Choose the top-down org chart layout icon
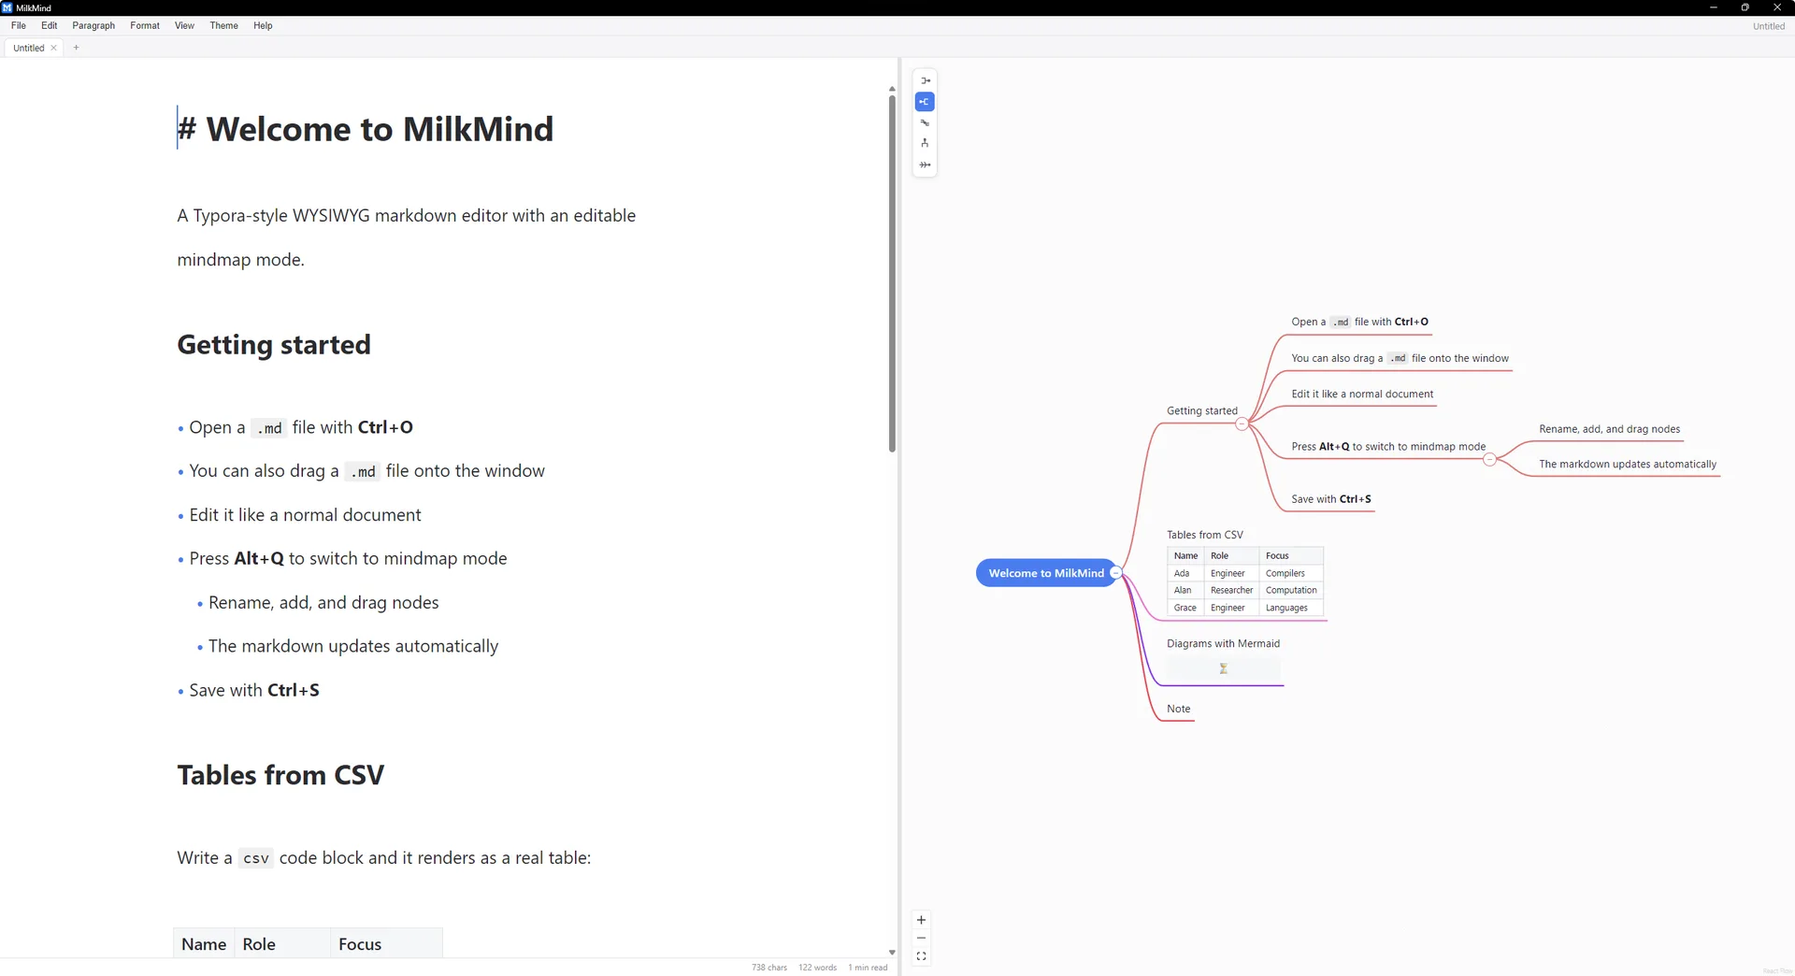 925,143
